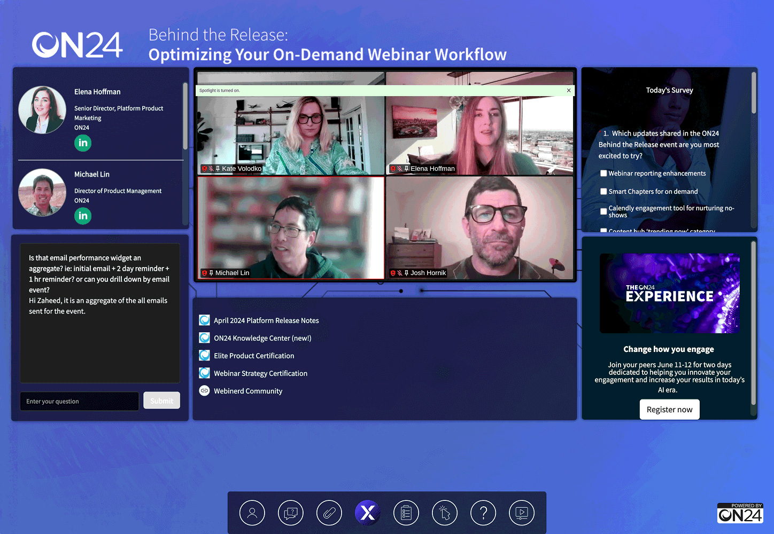Click the Webinar Strategy Certification resource icon
The height and width of the screenshot is (534, 774).
click(204, 373)
